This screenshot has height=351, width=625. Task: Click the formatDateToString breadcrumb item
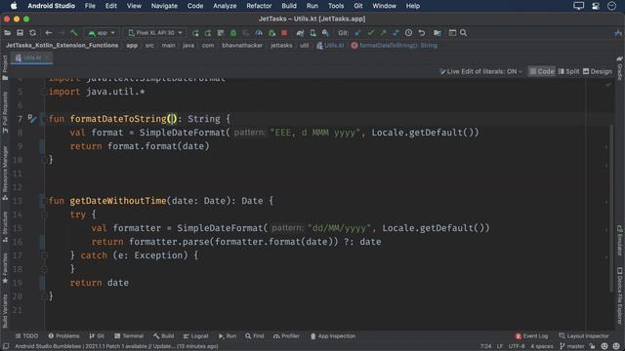[x=395, y=46]
